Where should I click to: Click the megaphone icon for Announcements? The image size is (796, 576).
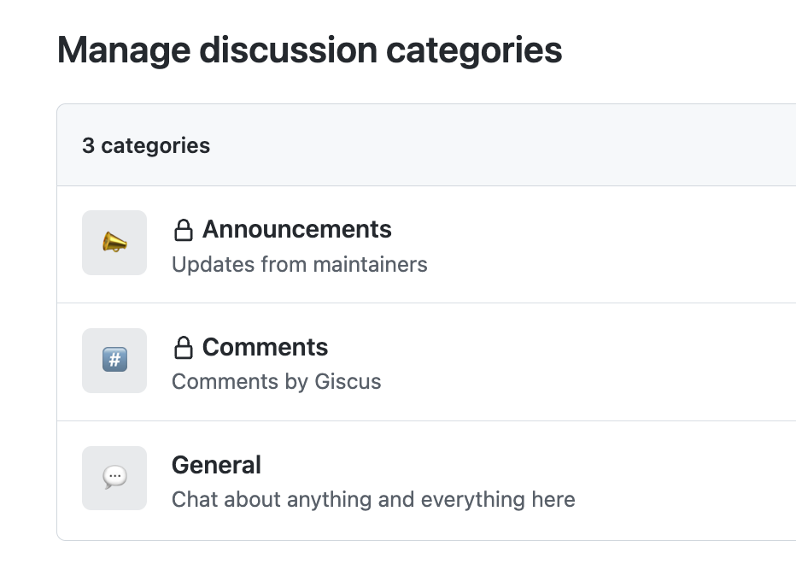click(x=114, y=243)
